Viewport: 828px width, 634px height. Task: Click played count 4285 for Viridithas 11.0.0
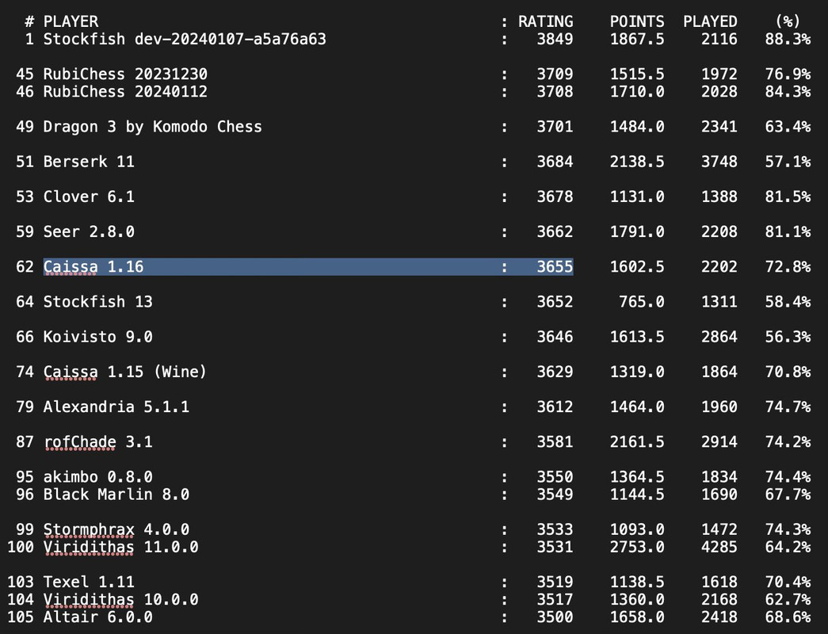click(719, 547)
